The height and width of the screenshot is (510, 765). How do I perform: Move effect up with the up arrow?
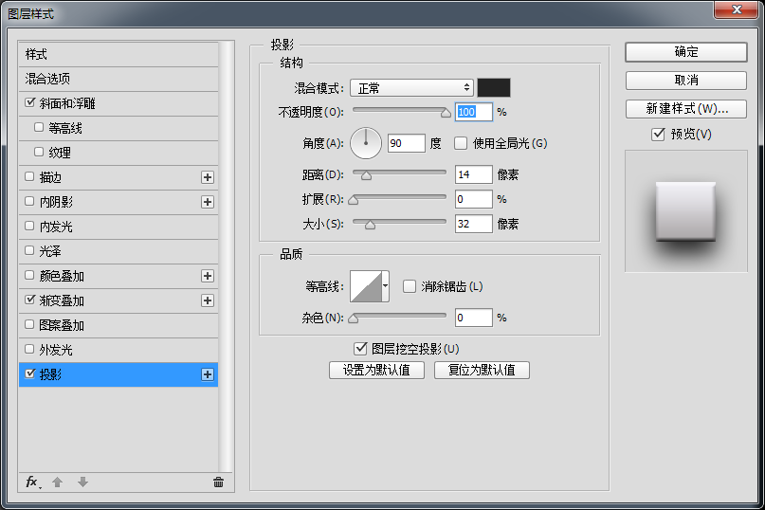57,483
